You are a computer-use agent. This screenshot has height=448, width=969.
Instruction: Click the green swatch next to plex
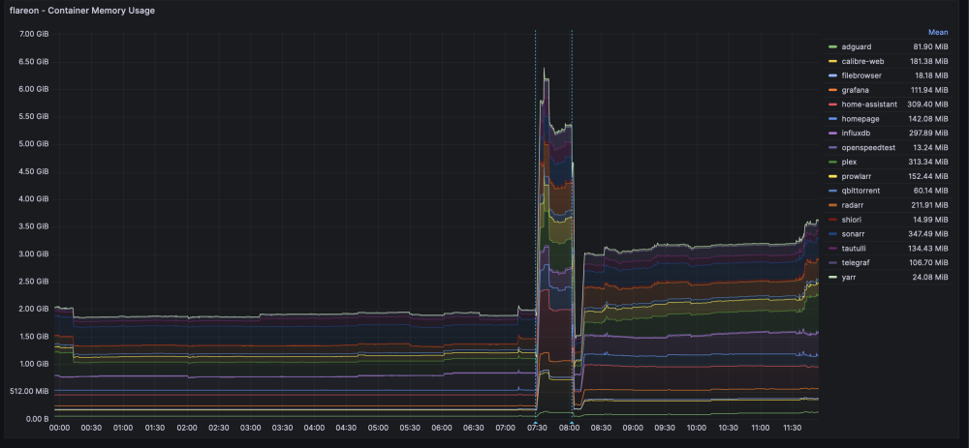tap(832, 162)
